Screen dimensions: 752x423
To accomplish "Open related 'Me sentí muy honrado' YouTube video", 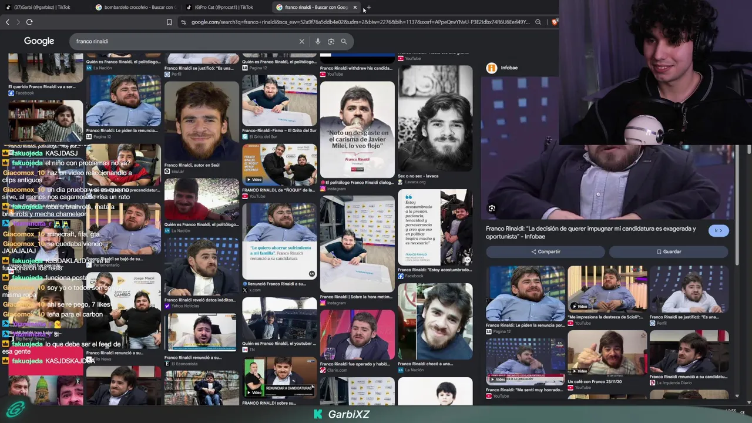I will pos(525,362).
